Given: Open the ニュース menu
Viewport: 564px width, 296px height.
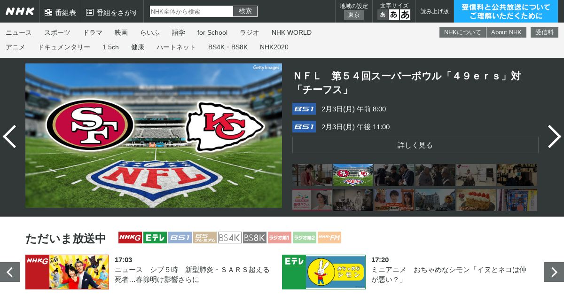Looking at the screenshot, I should pos(19,32).
